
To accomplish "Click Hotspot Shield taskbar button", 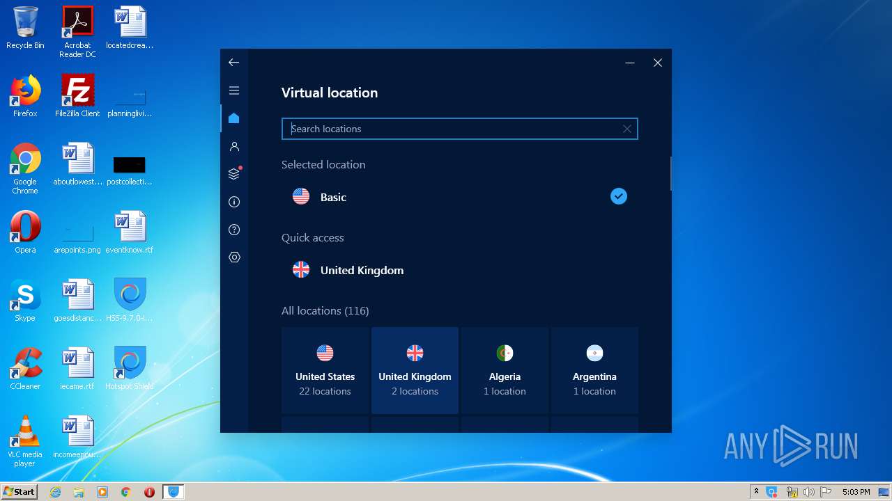I will [x=174, y=492].
